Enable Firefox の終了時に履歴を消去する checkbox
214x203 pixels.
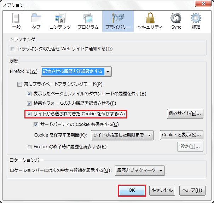(x=29, y=147)
